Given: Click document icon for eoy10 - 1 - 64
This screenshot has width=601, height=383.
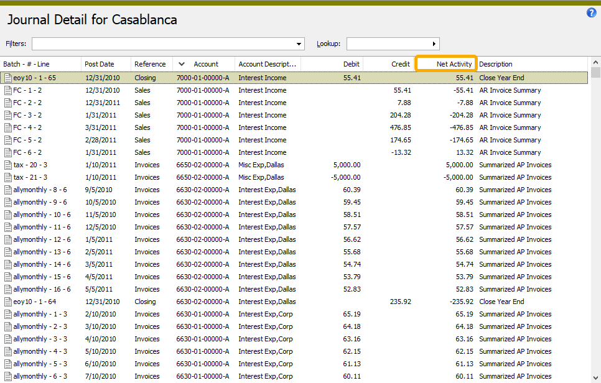Looking at the screenshot, I should pyautogui.click(x=8, y=302).
